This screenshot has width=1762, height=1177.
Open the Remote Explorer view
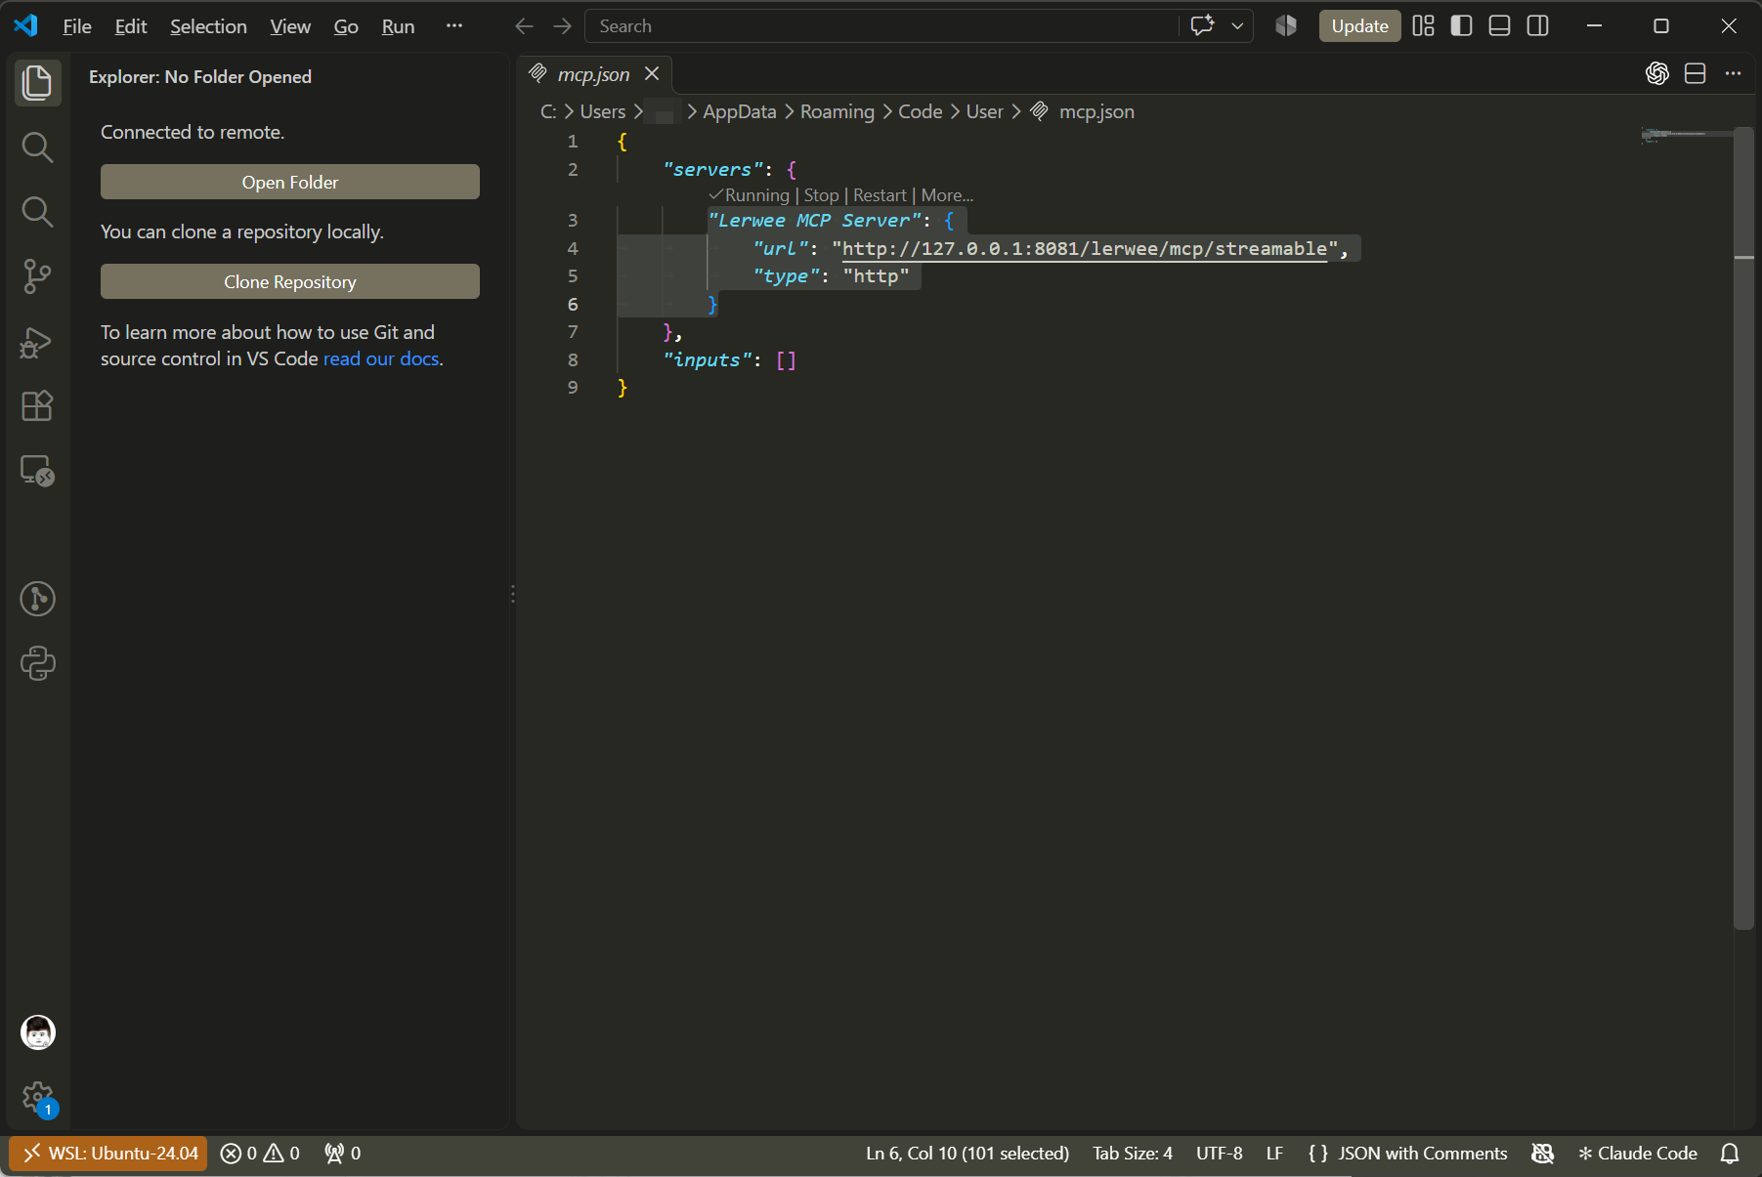click(x=37, y=471)
